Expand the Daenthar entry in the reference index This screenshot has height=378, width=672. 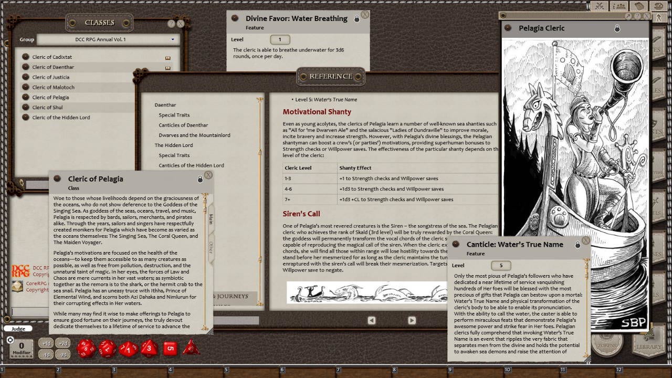(x=165, y=104)
